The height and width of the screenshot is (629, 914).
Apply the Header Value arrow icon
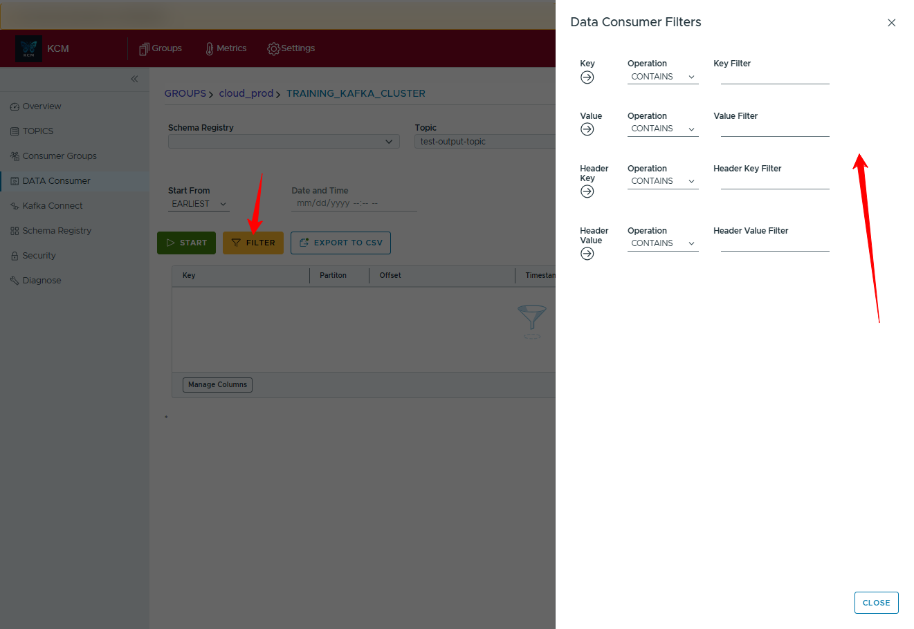587,253
